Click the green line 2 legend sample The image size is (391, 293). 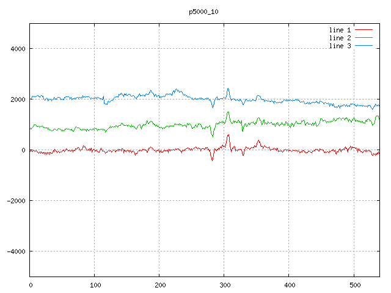coord(364,38)
